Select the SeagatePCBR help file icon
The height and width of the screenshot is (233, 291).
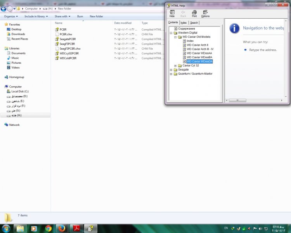[57, 39]
